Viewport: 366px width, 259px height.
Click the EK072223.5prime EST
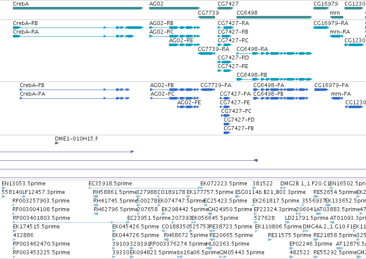point(202,188)
